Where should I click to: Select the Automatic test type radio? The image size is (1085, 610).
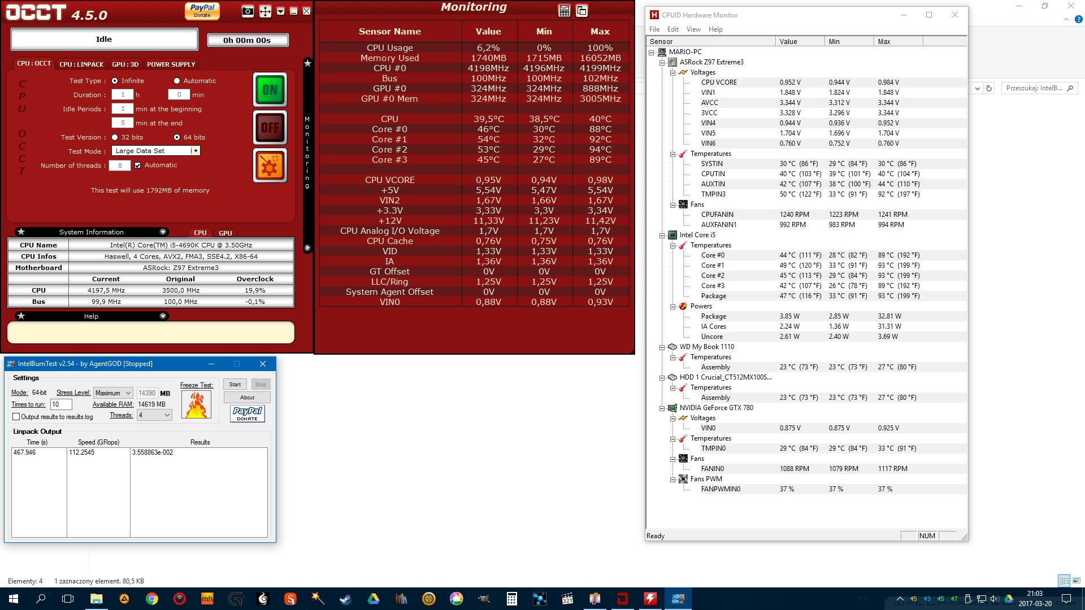click(x=177, y=81)
